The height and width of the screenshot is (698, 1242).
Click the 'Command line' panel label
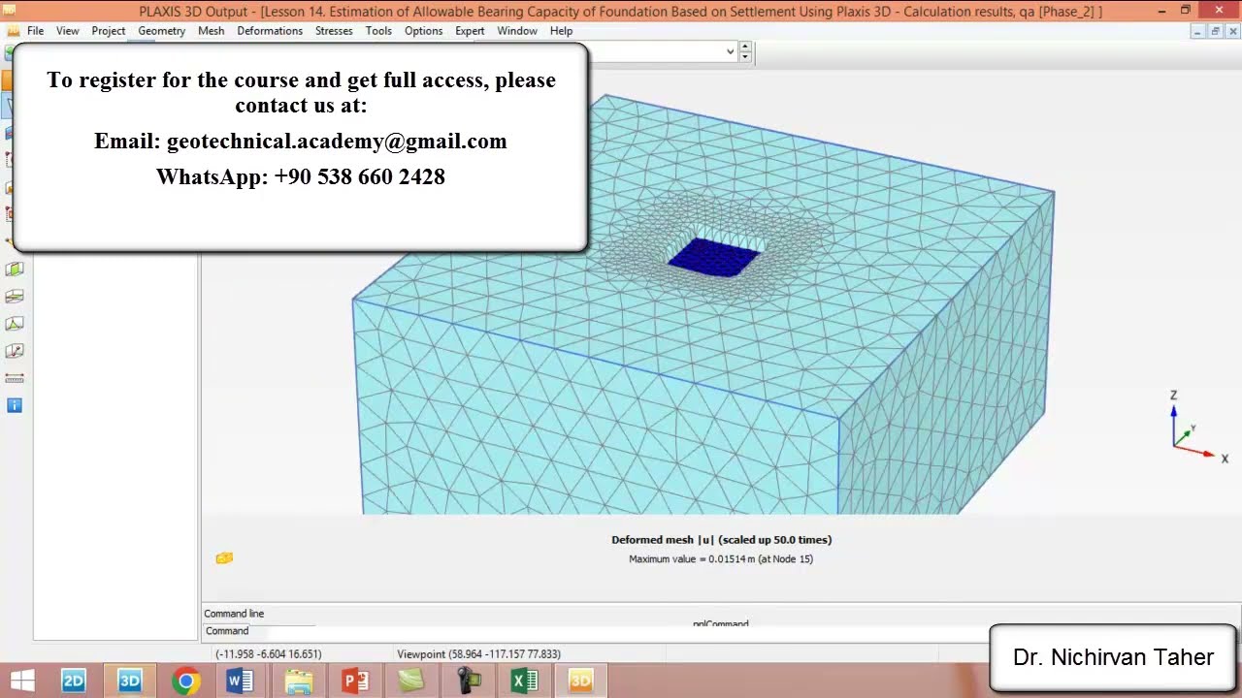(234, 614)
